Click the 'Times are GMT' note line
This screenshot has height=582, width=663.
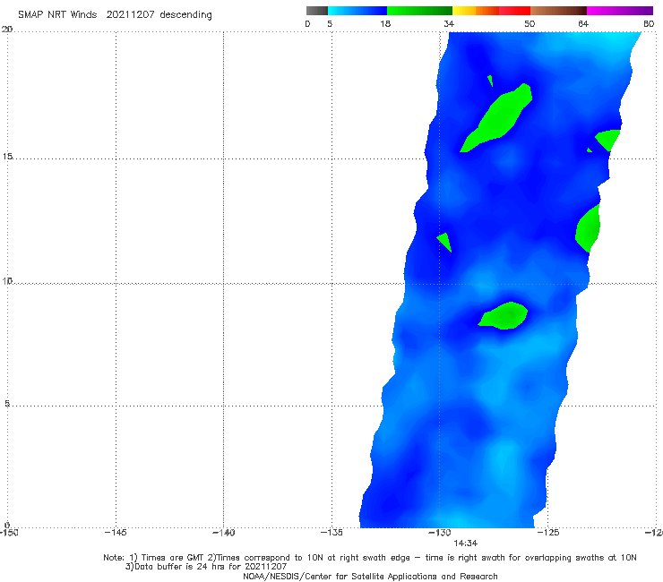pos(370,558)
